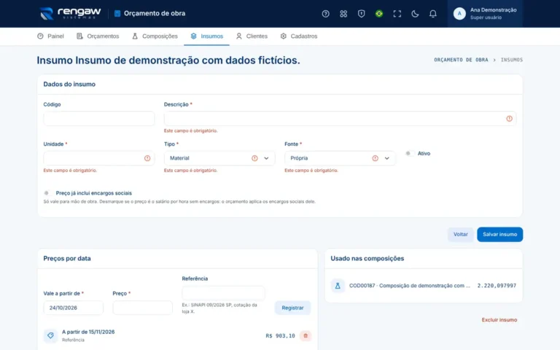Enter fullscreen mode via header icon

click(x=397, y=14)
